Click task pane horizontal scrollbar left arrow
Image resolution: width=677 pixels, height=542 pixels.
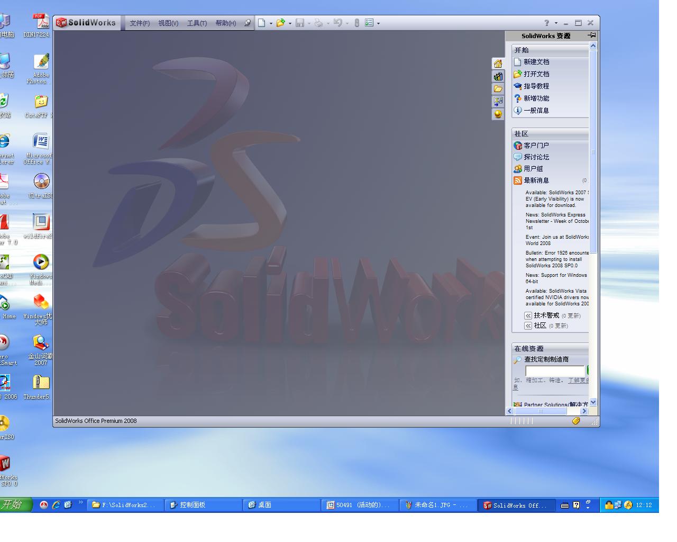(510, 411)
